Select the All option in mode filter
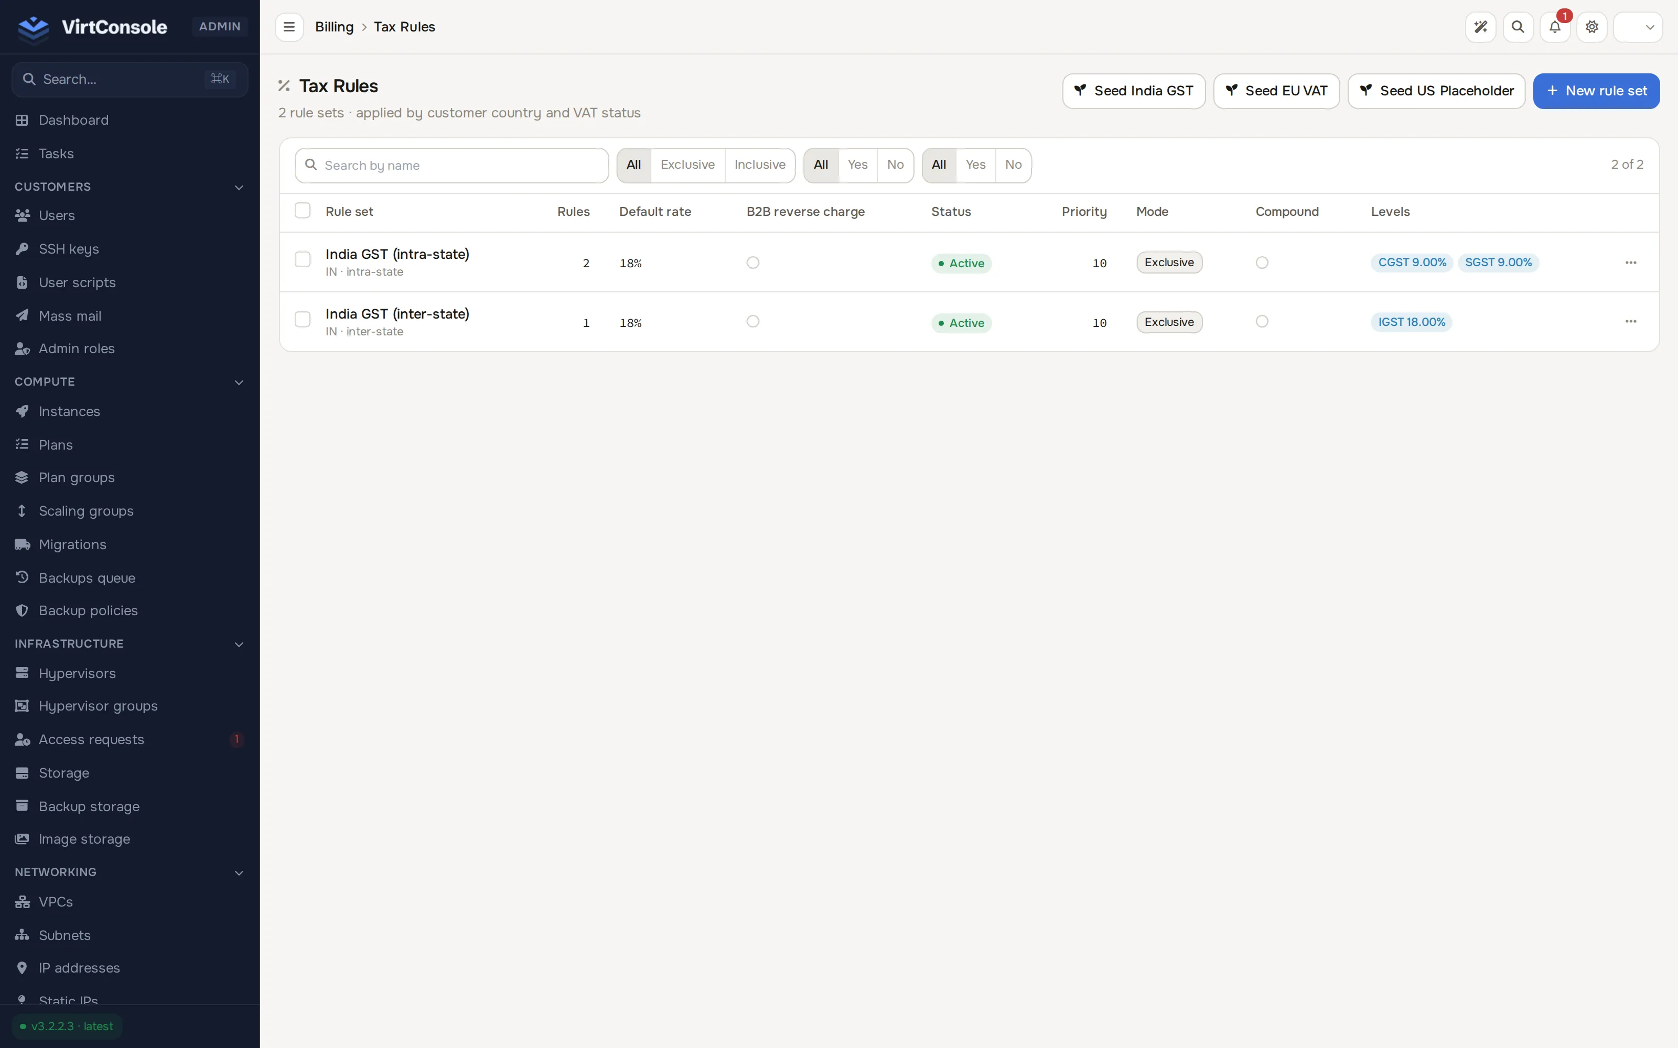The image size is (1678, 1048). pos(634,165)
